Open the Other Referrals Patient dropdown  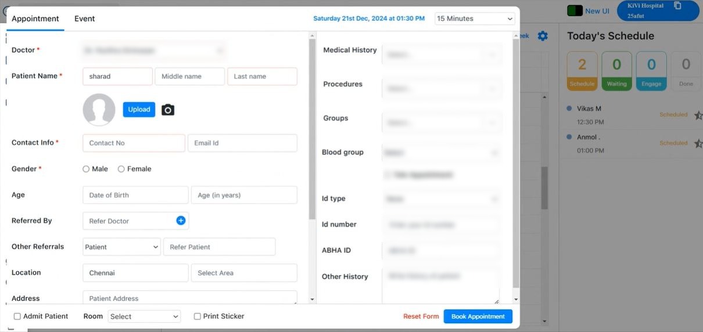pos(121,247)
